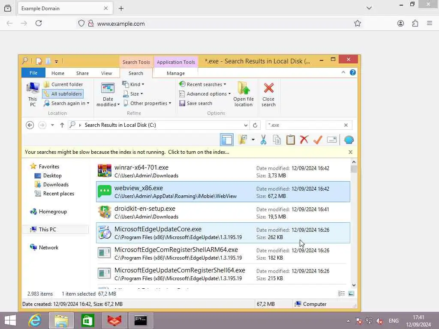The height and width of the screenshot is (329, 439).
Task: Toggle the preview pane layout icon
Action: coord(227,140)
